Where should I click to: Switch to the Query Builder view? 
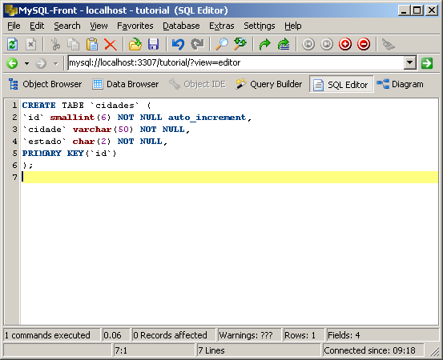pyautogui.click(x=268, y=84)
